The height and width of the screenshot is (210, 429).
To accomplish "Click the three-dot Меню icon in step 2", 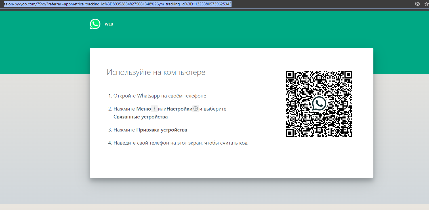I will click(x=154, y=109).
